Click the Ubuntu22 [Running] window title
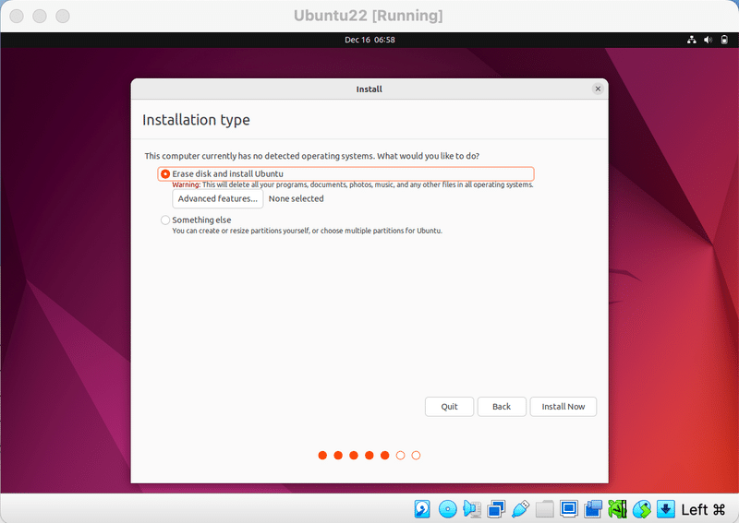 point(369,16)
